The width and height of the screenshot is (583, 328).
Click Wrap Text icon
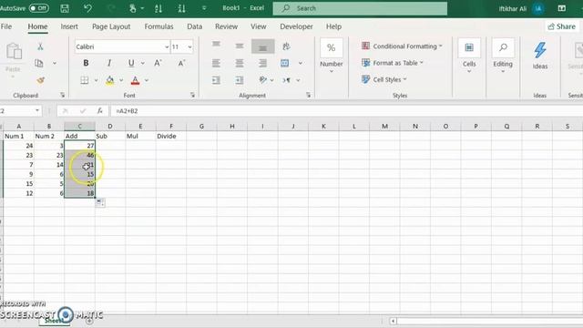click(x=286, y=46)
